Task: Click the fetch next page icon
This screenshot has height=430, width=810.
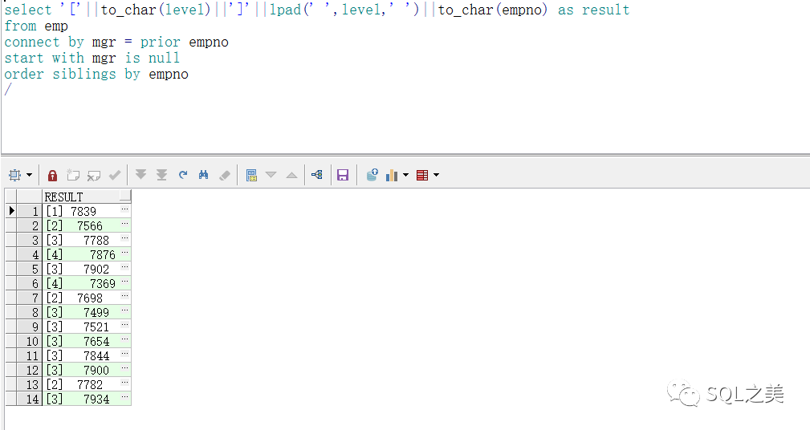Action: 140,175
